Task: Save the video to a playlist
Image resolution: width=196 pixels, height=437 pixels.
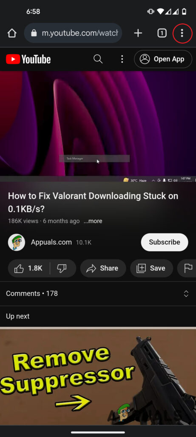Action: coord(152,268)
